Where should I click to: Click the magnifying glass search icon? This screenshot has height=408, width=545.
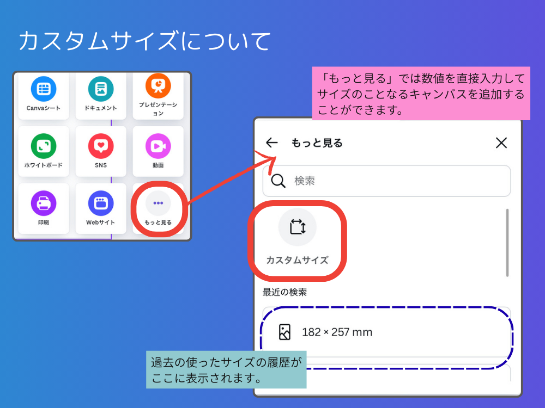pos(278,181)
